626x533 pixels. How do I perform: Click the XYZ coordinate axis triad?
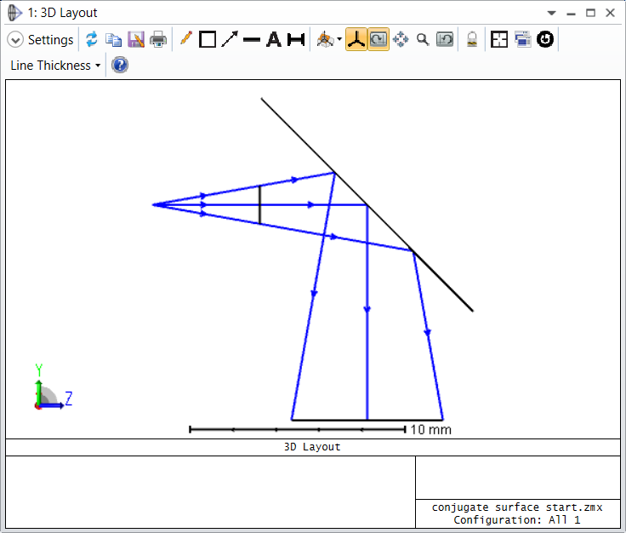(52, 387)
